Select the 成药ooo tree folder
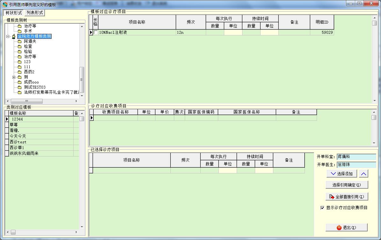 31,82
